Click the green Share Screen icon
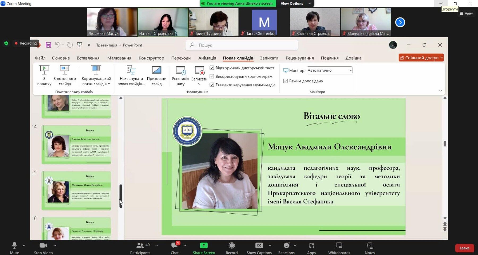 pos(204,245)
